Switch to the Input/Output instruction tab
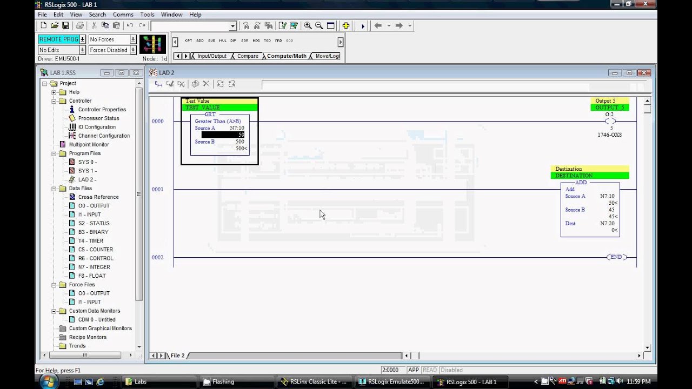Screen dimensions: 692x389 212,56
